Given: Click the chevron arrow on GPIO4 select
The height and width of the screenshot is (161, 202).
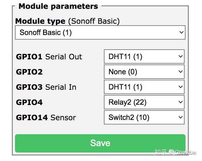Looking at the screenshot, I should click(181, 102).
